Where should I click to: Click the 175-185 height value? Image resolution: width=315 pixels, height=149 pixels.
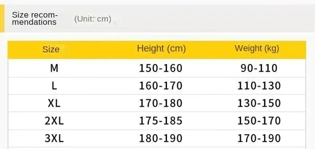[161, 121]
